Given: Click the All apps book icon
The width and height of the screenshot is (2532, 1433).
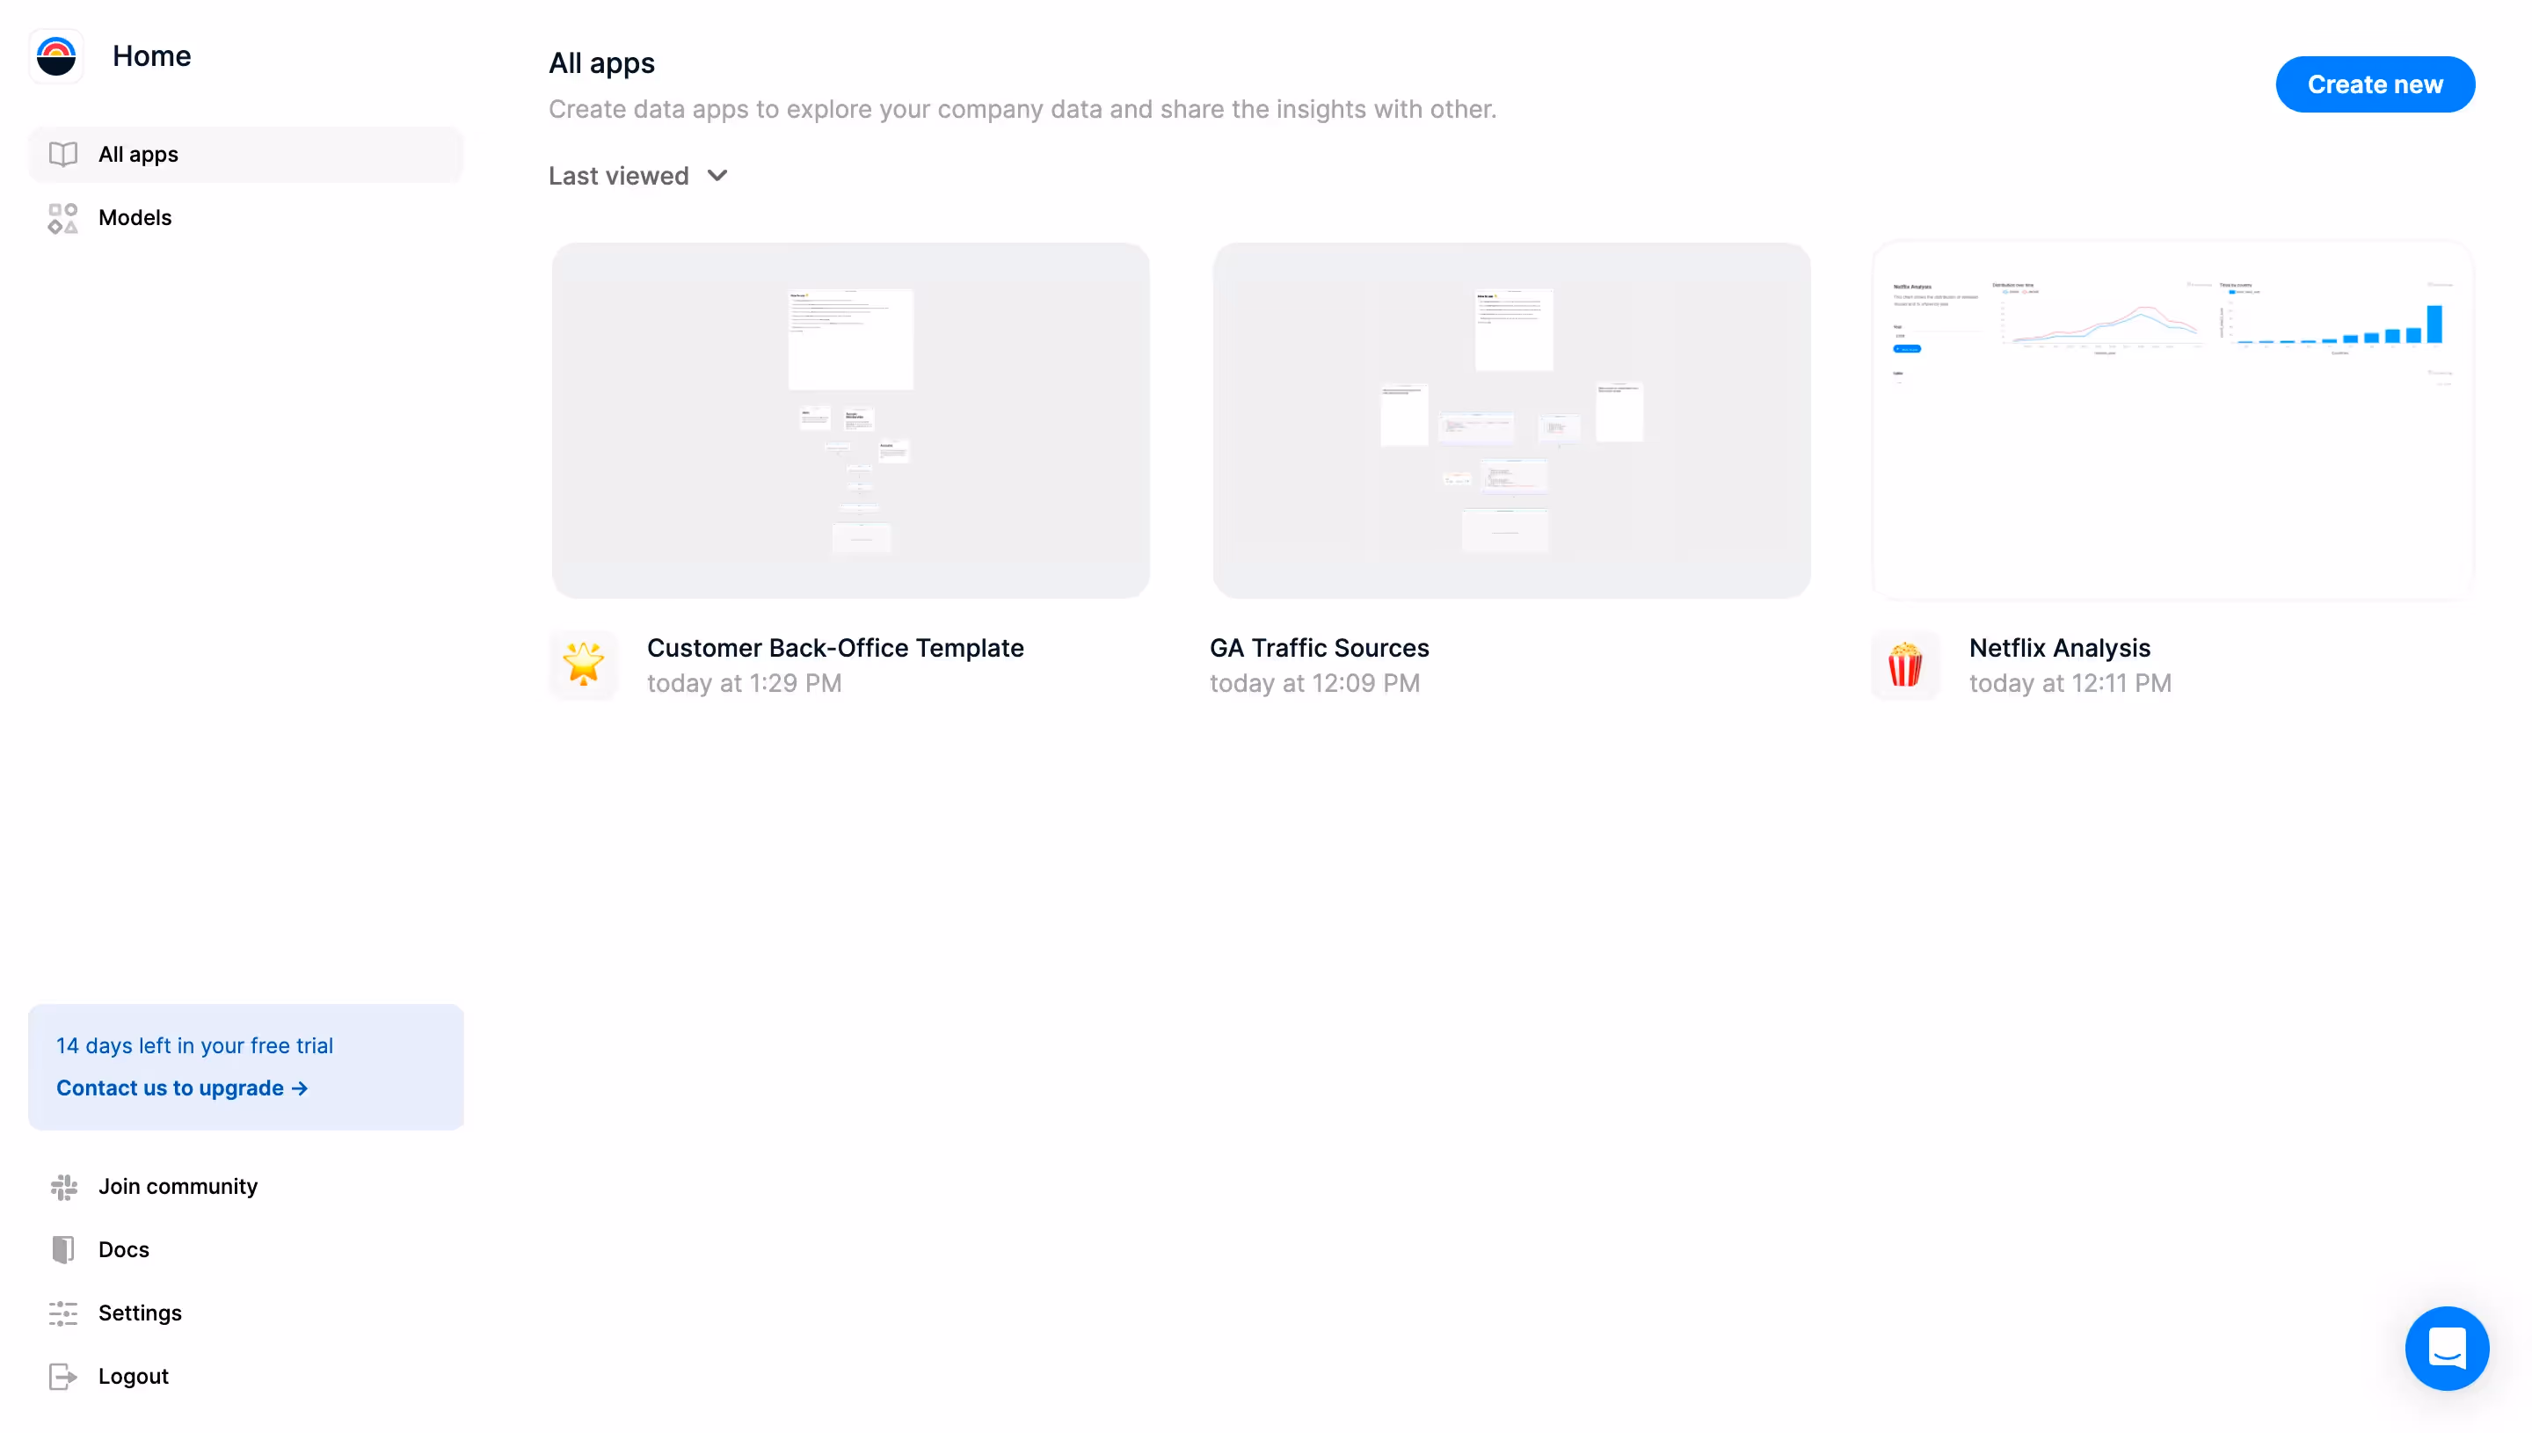Looking at the screenshot, I should (63, 155).
